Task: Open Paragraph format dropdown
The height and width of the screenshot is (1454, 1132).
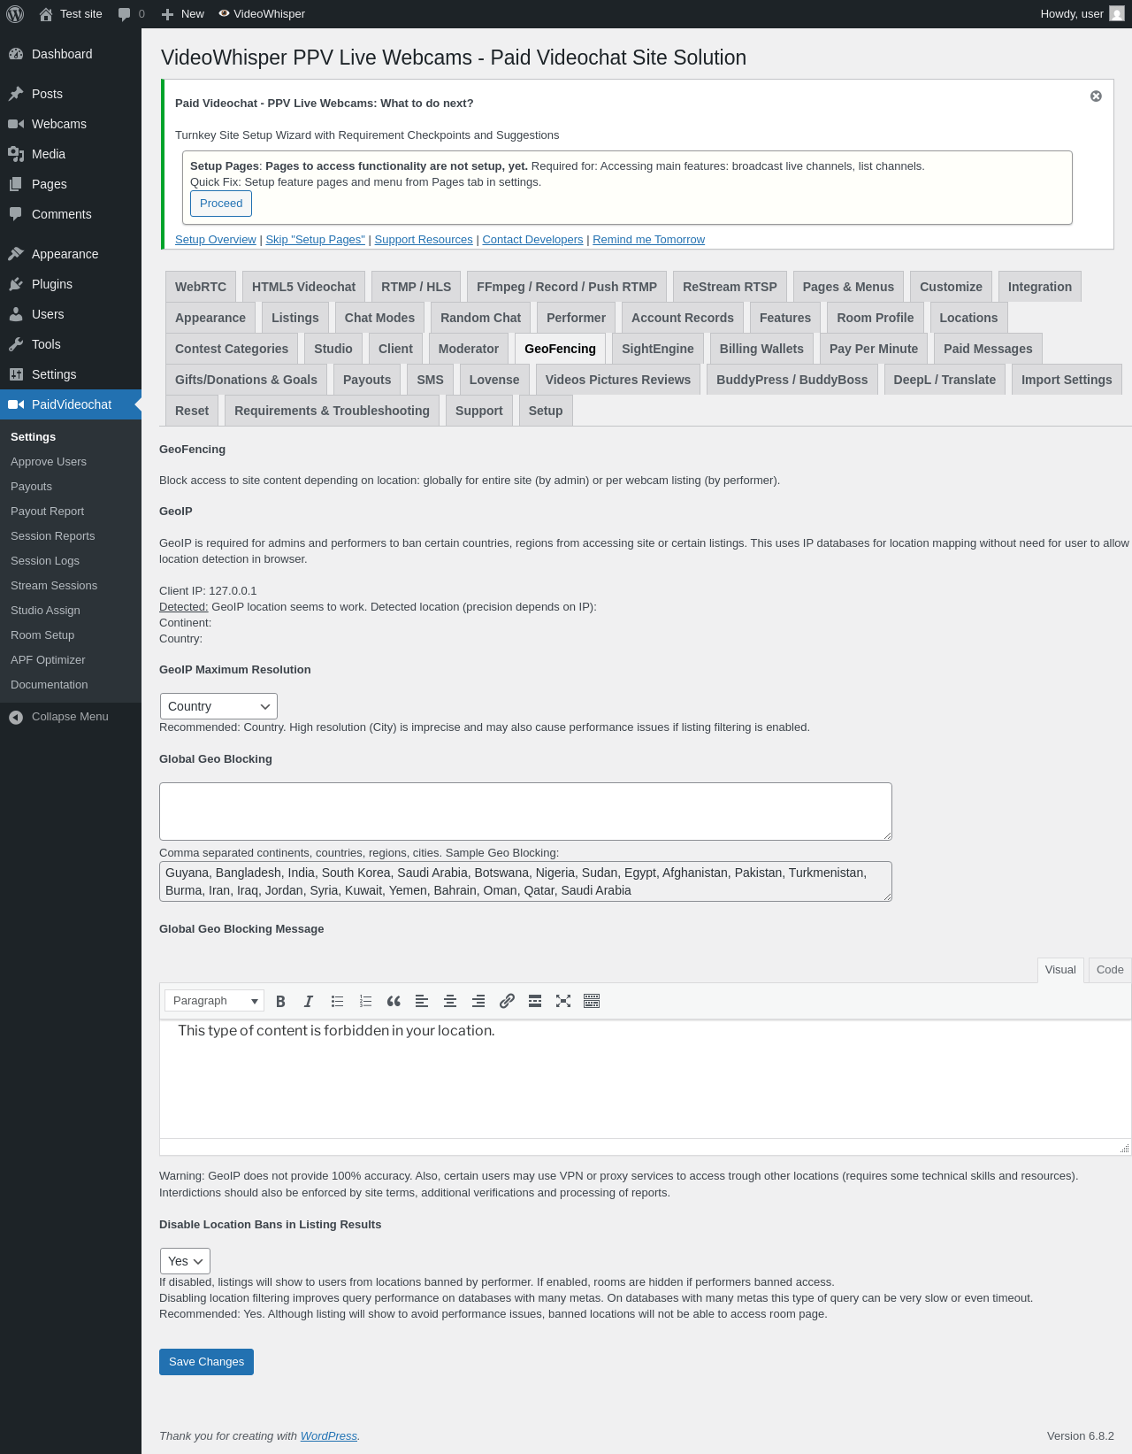Action: pos(214,1001)
